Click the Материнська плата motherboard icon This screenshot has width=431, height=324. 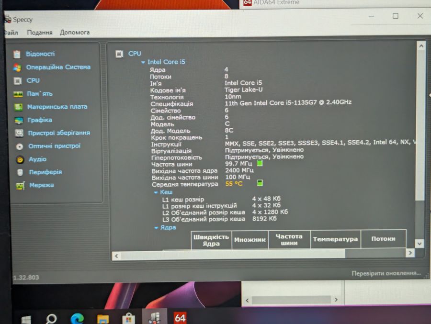pos(18,107)
